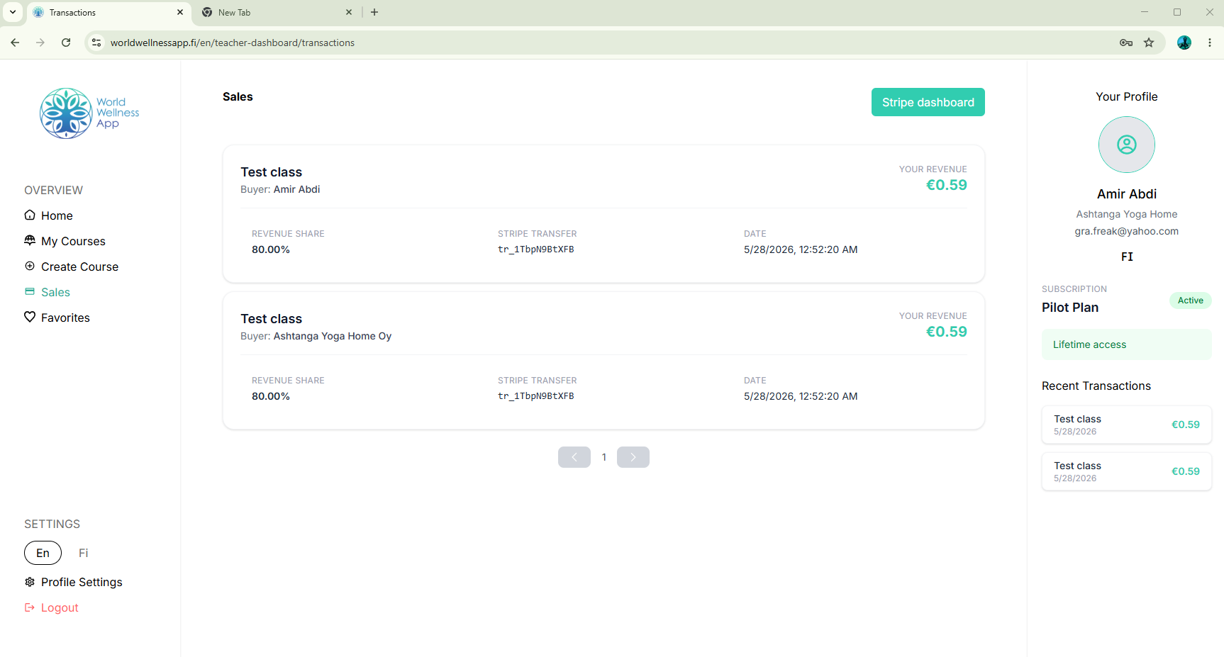Screen dimensions: 1224x657
Task: Bookmark this page with star icon
Action: [1149, 43]
